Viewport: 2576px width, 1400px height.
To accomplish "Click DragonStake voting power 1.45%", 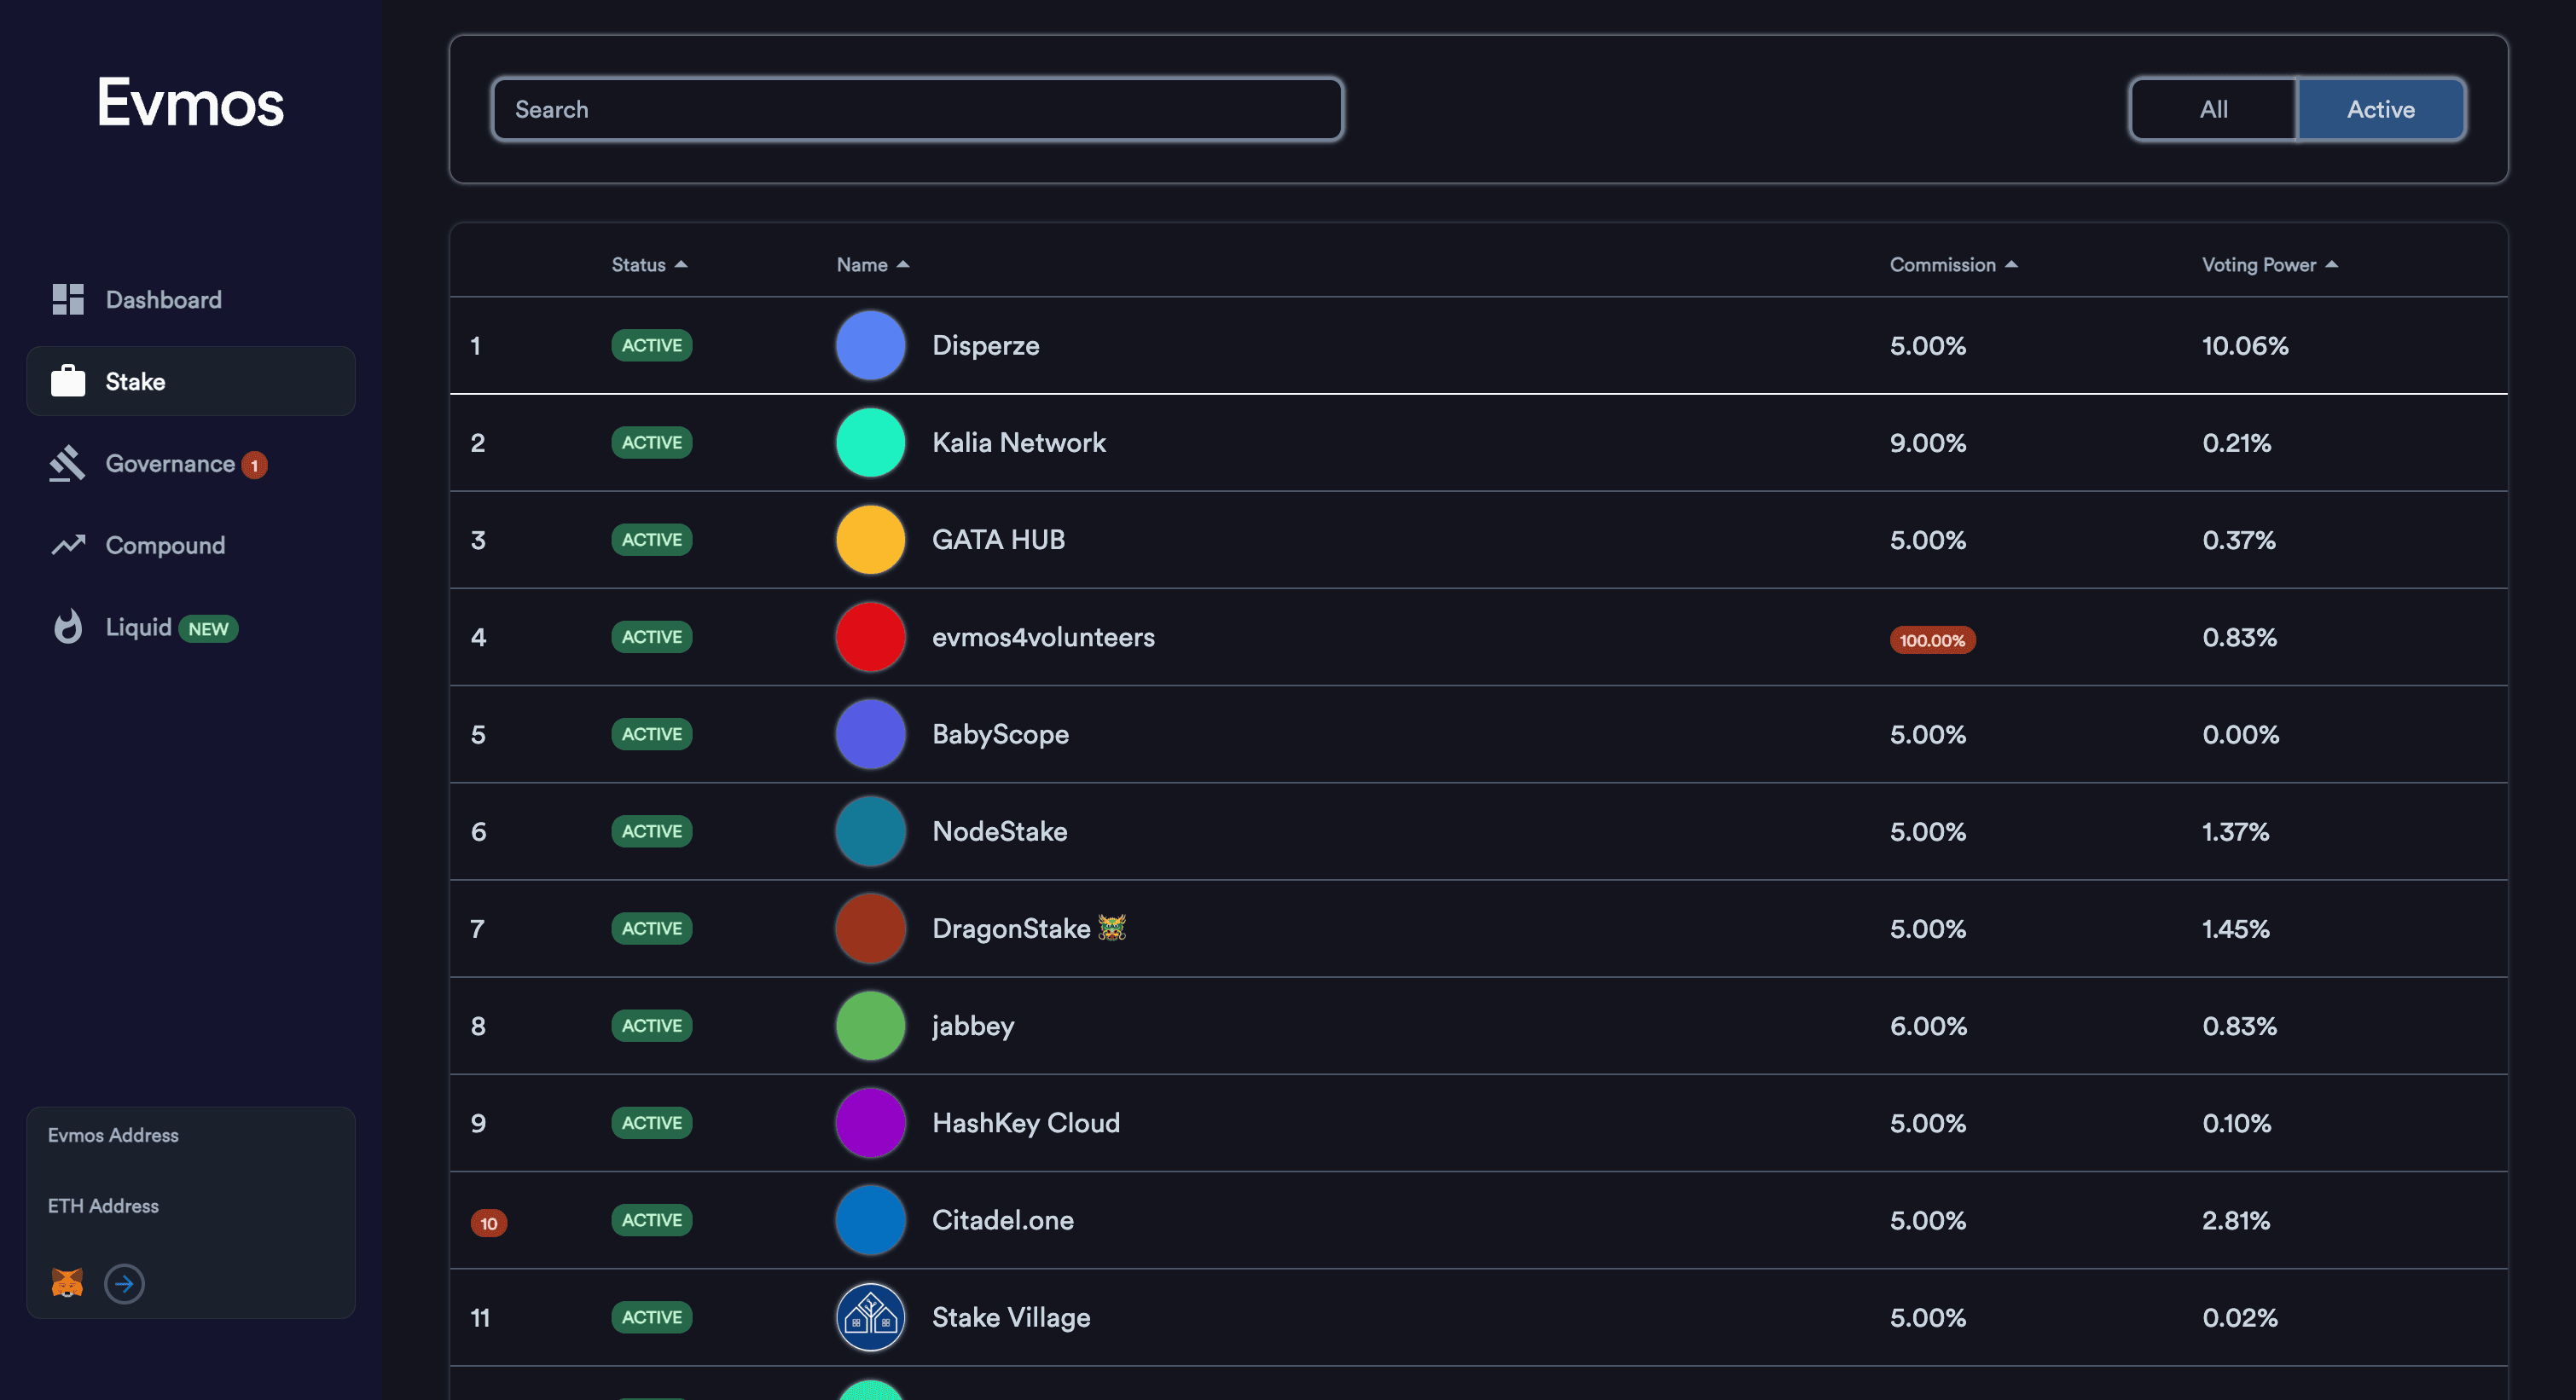I will 2235,929.
